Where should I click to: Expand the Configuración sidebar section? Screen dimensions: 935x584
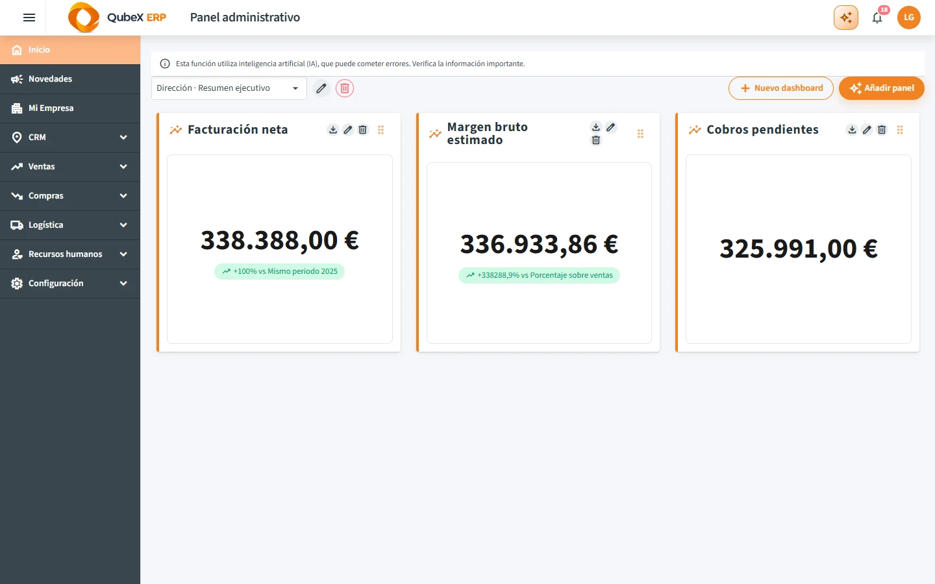point(70,284)
